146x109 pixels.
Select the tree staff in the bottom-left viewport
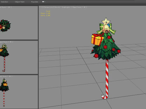[4, 92]
